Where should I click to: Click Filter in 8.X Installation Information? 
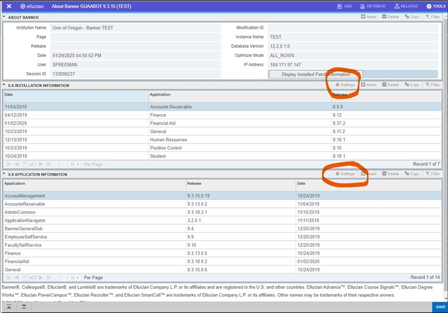(433, 85)
